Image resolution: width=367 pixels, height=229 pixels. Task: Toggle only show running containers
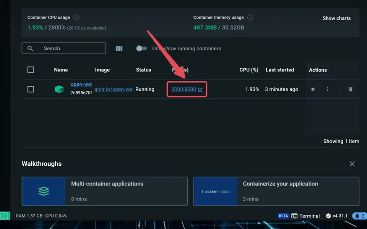click(141, 48)
